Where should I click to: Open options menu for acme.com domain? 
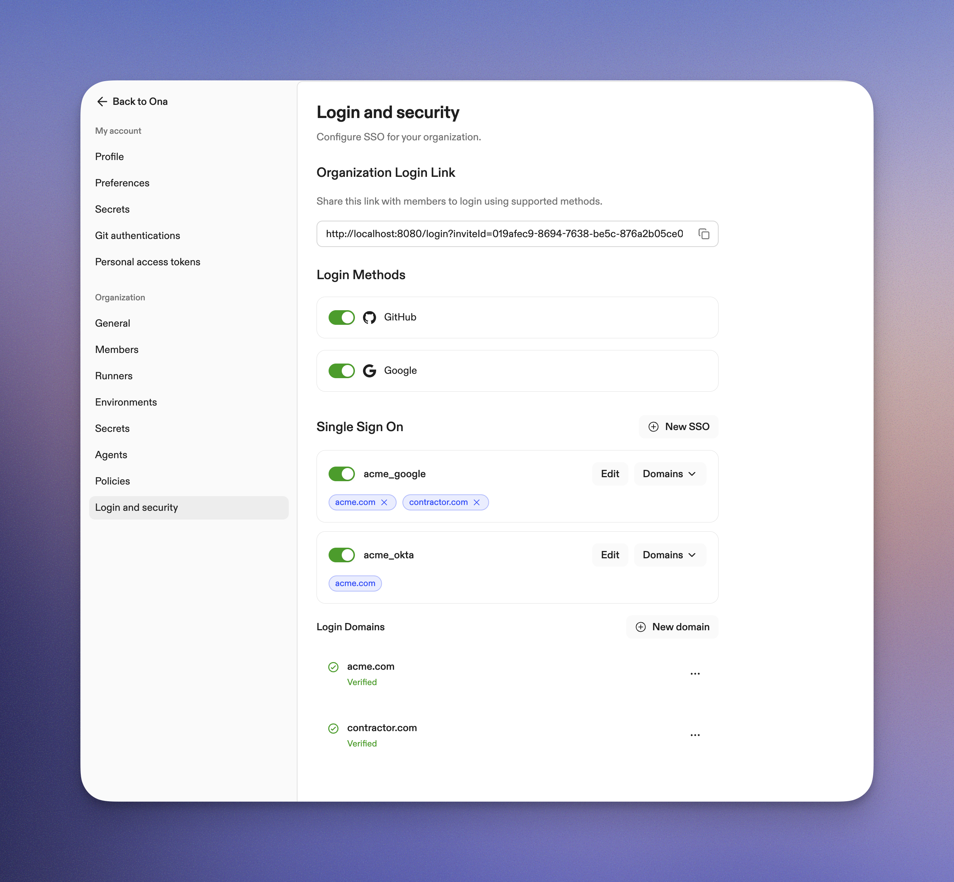(x=695, y=673)
